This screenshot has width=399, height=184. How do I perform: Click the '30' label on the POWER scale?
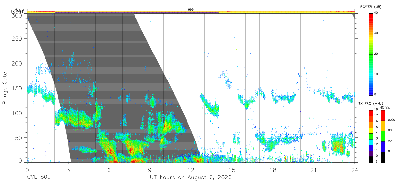click(x=376, y=33)
